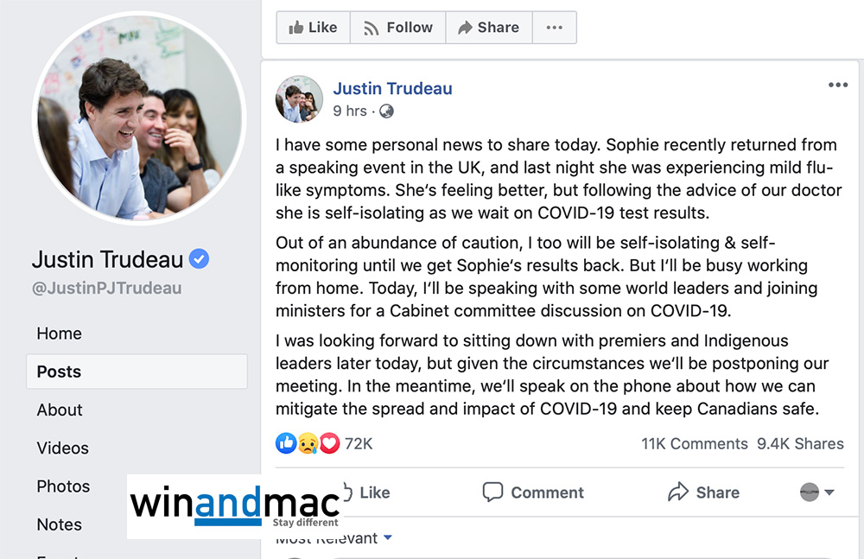This screenshot has height=559, width=864.
Task: Follow the Justin Trudeau page
Action: [397, 28]
